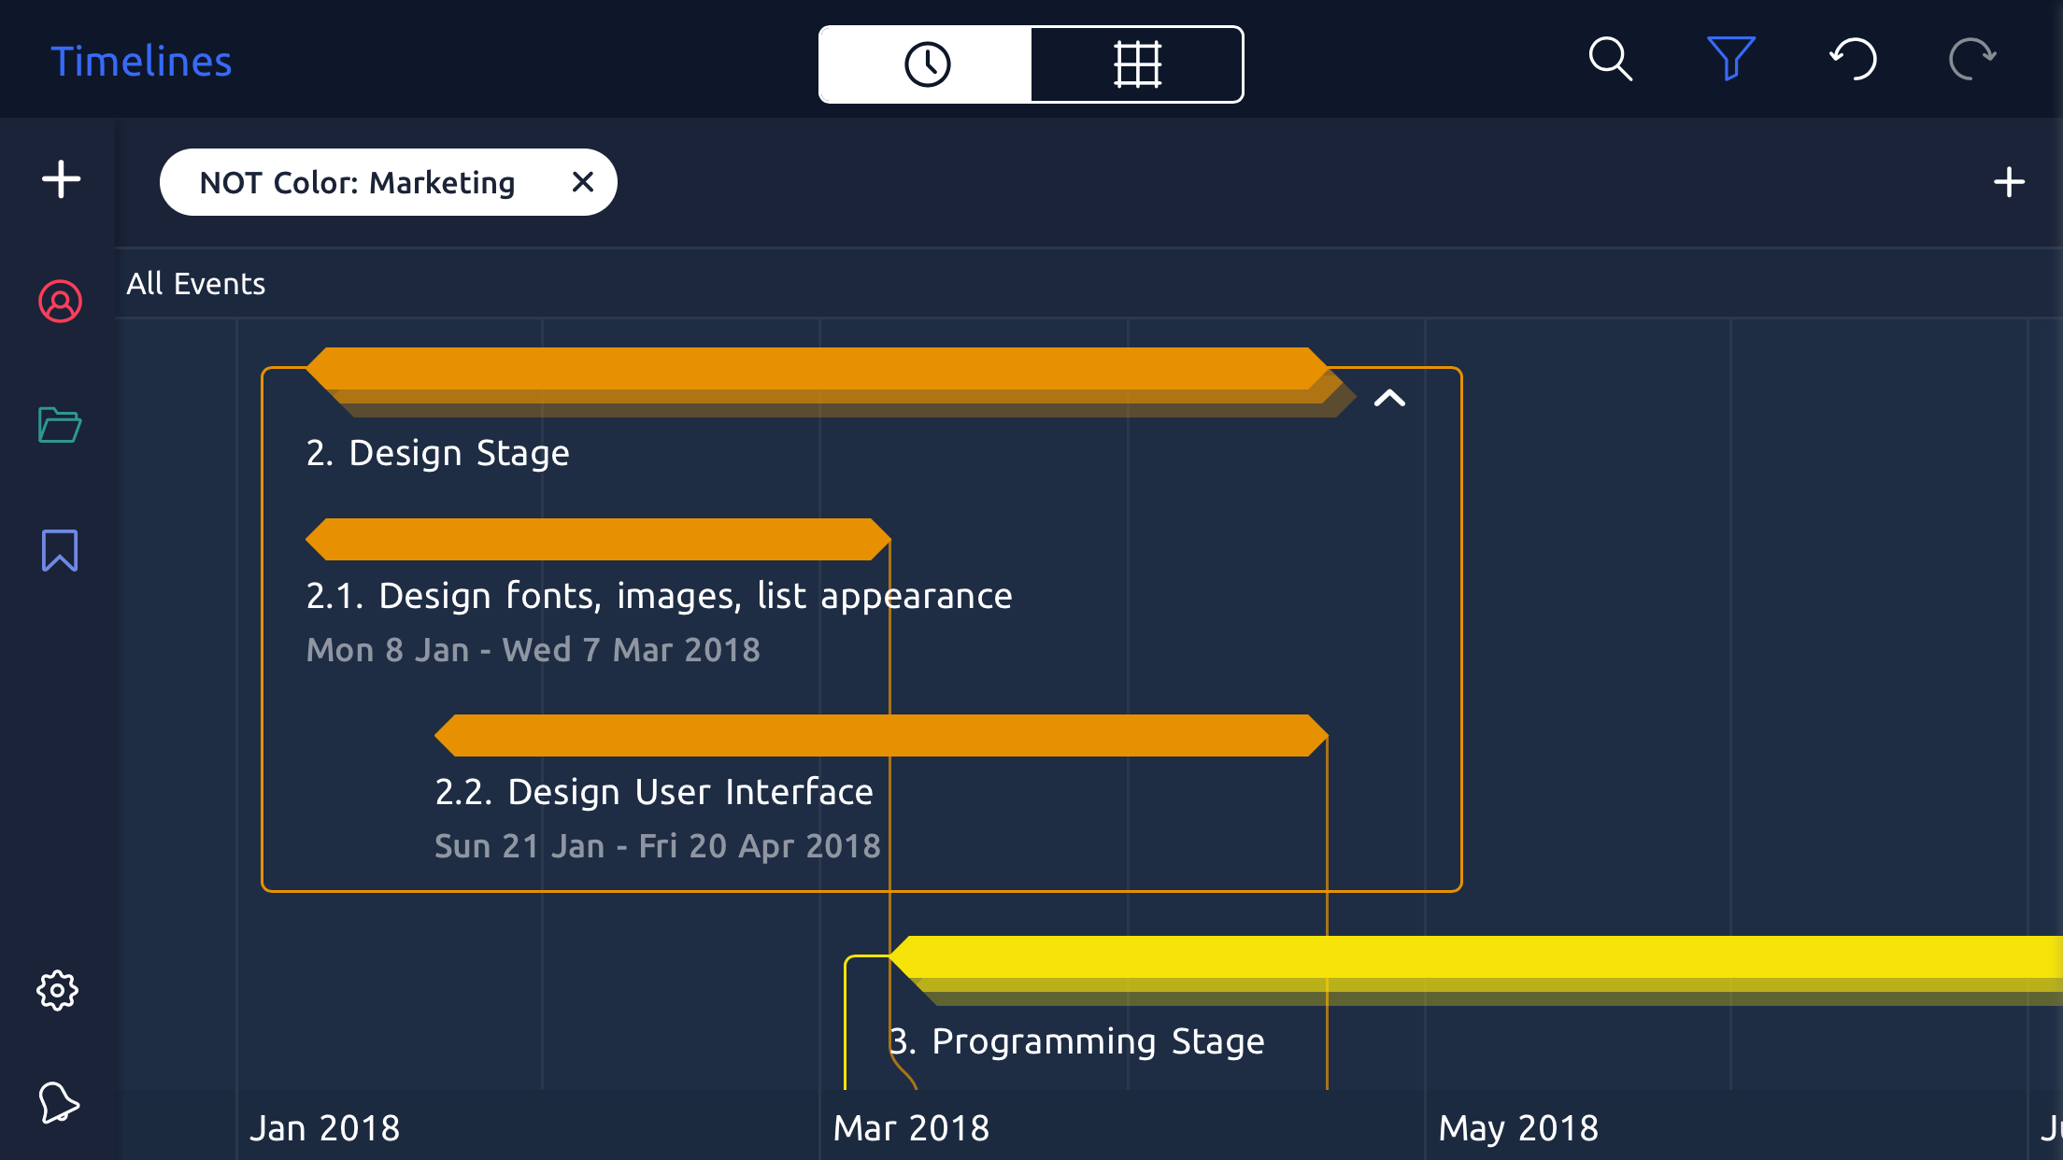
Task: Click the redo arrow icon
Action: 1971,60
